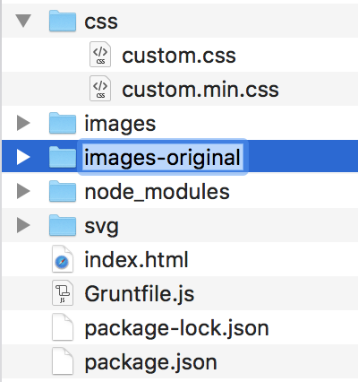Screen dimensions: 358x382
Task: Expand the svg folder triangle
Action: tap(23, 225)
